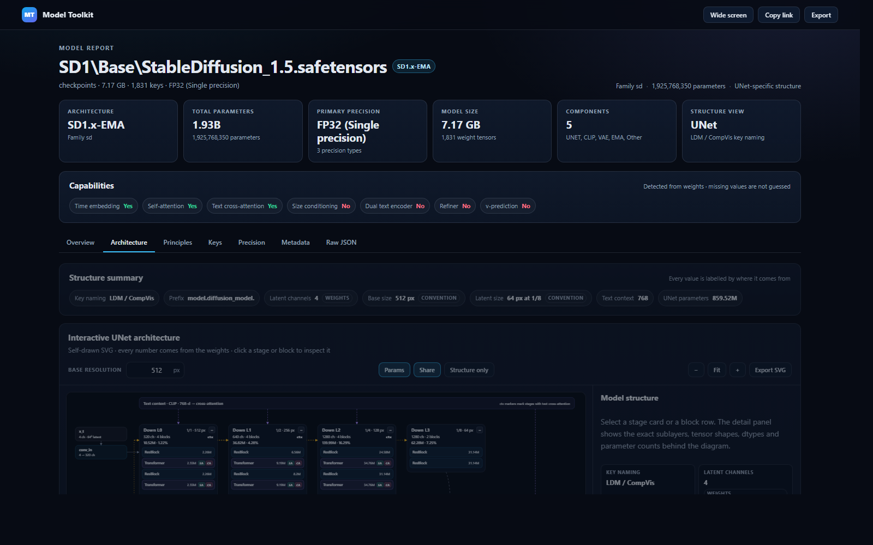
Task: Open the Metadata tab
Action: click(x=295, y=243)
